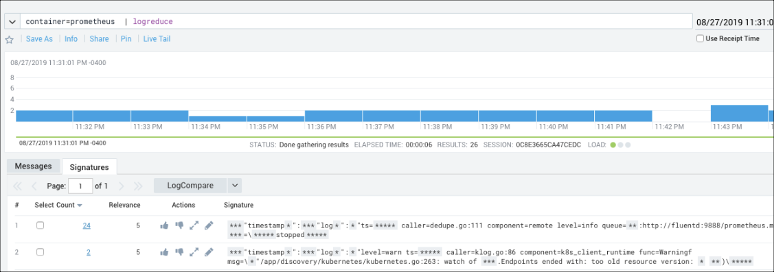
Task: Open Live Tail
Action: 157,39
